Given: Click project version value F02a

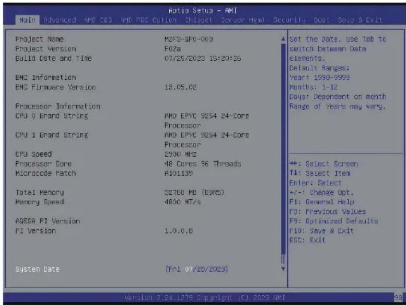Looking at the screenshot, I should tap(173, 49).
